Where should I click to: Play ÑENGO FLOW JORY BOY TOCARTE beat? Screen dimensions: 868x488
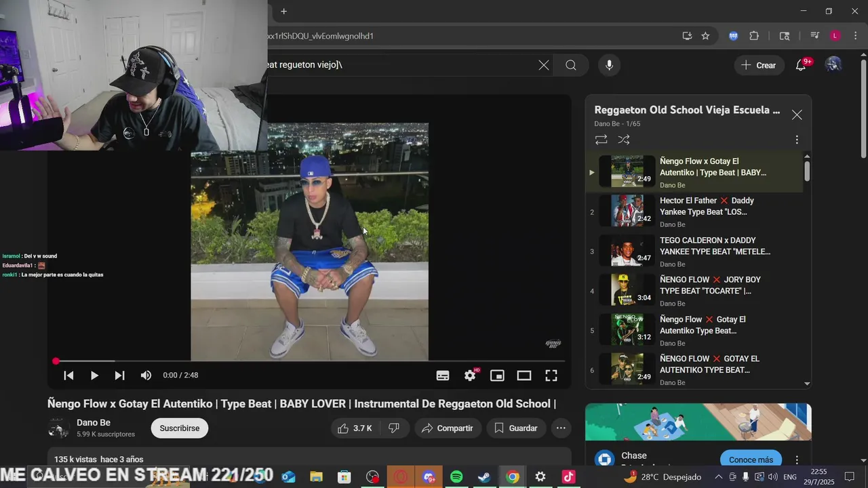694,291
